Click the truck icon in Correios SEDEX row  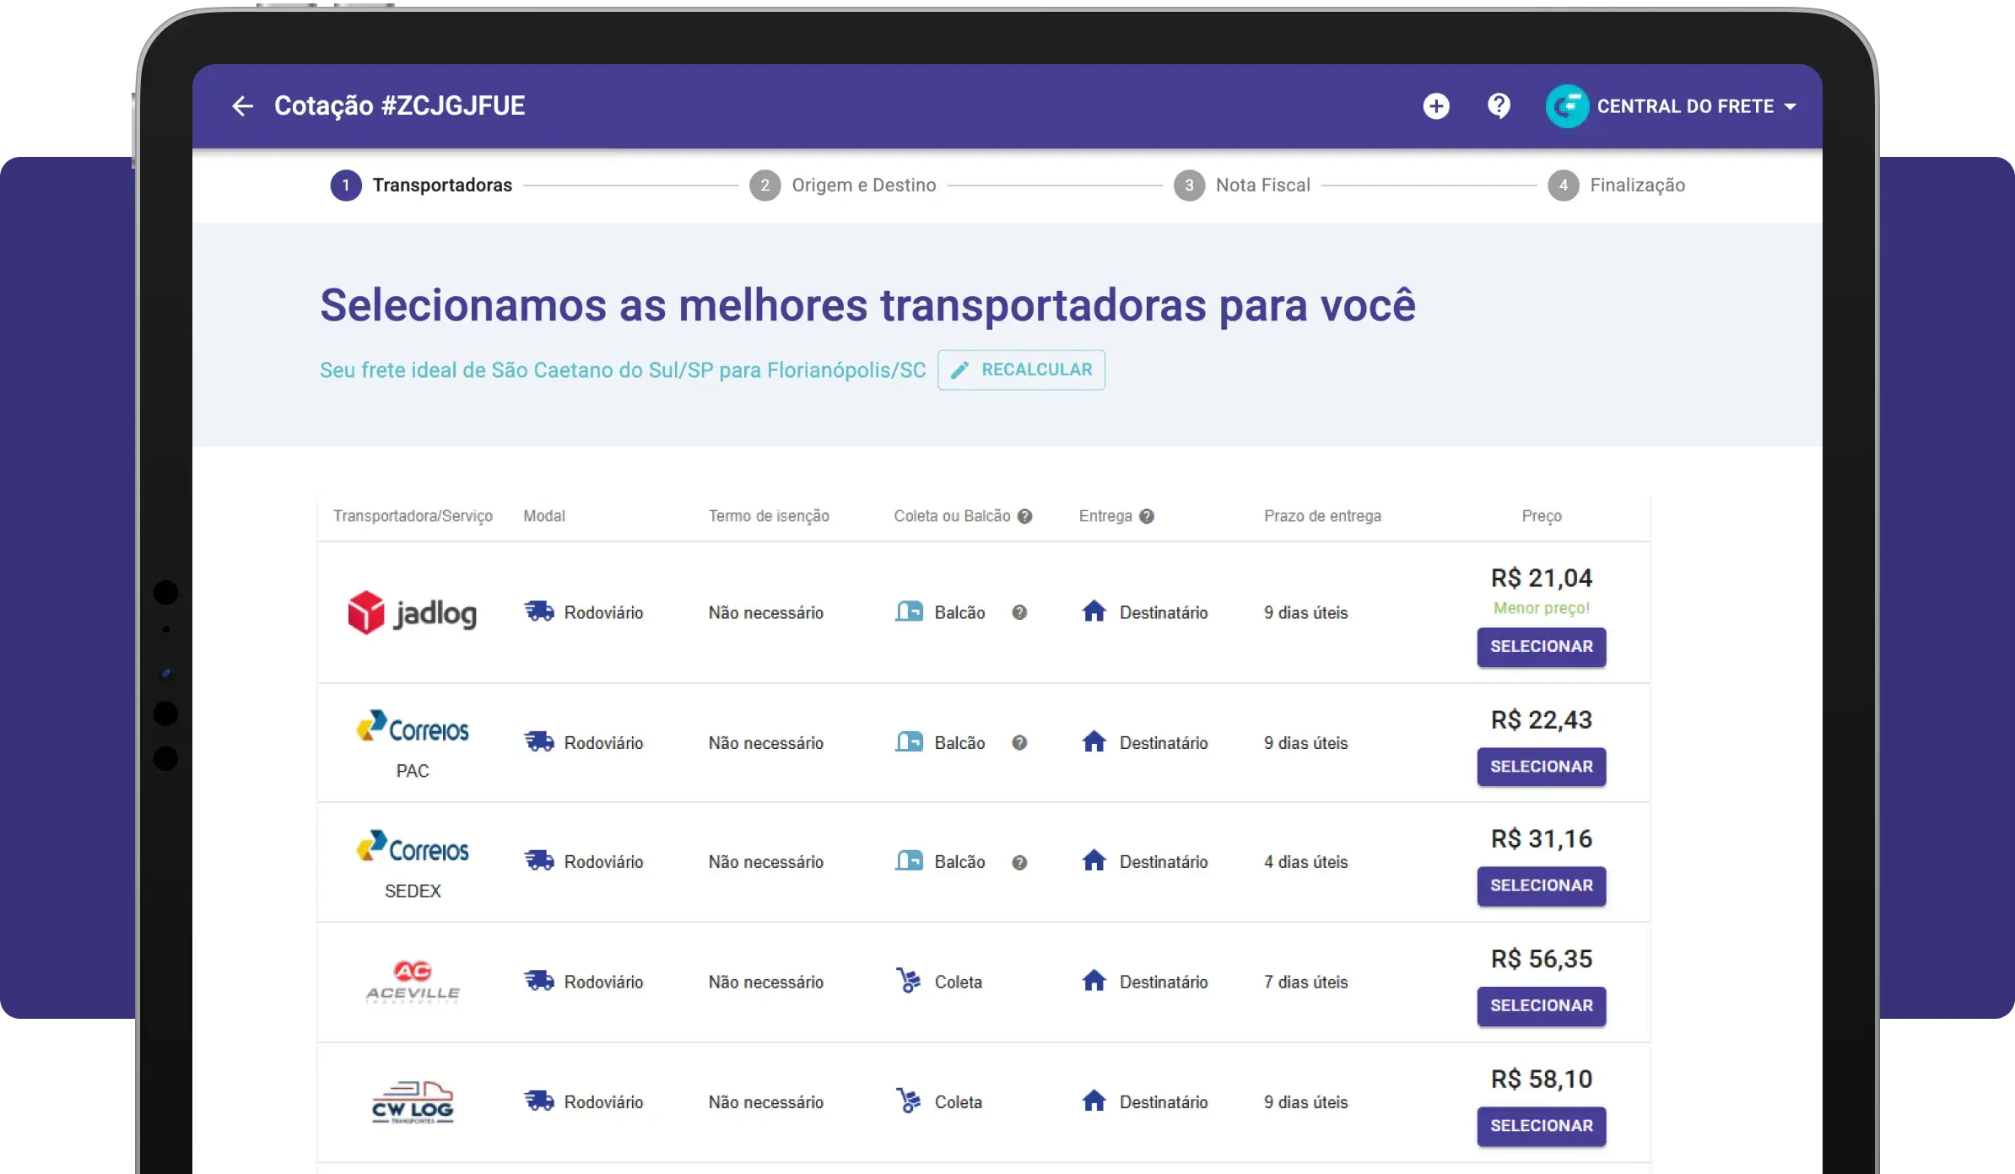[x=539, y=860]
